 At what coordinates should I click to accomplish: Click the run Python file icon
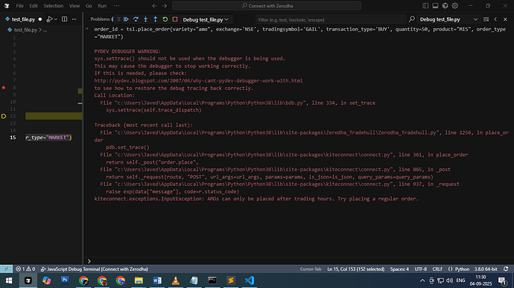click(49, 19)
